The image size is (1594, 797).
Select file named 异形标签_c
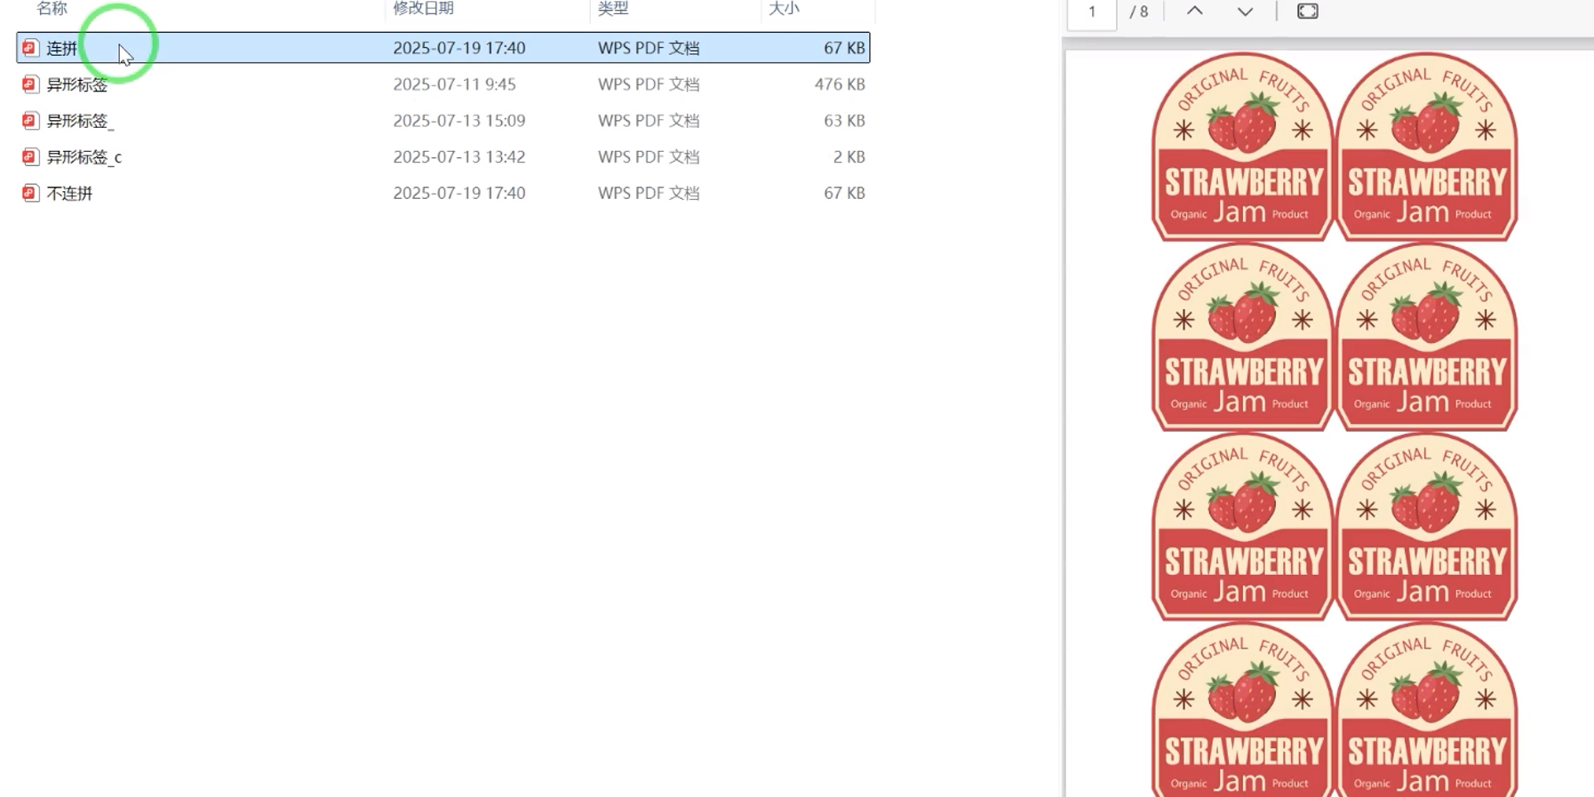click(x=84, y=157)
